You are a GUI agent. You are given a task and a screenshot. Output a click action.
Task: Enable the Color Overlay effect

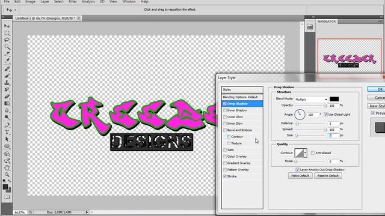click(224, 157)
